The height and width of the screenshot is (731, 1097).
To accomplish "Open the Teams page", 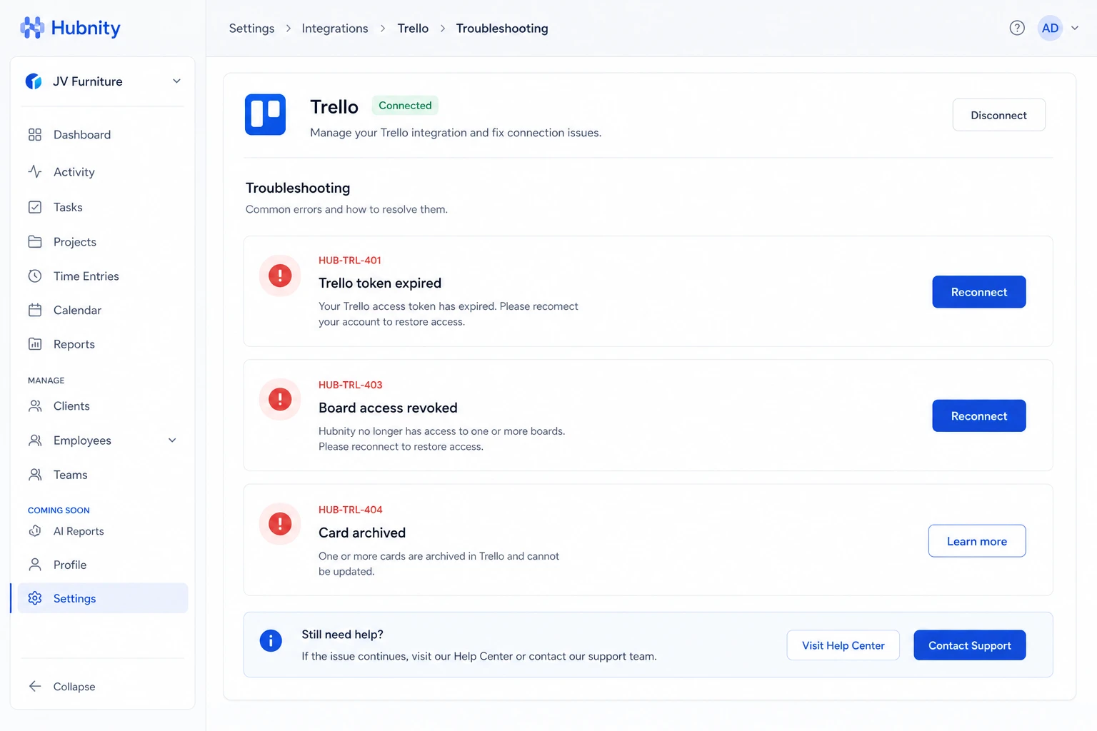I will click(103, 475).
